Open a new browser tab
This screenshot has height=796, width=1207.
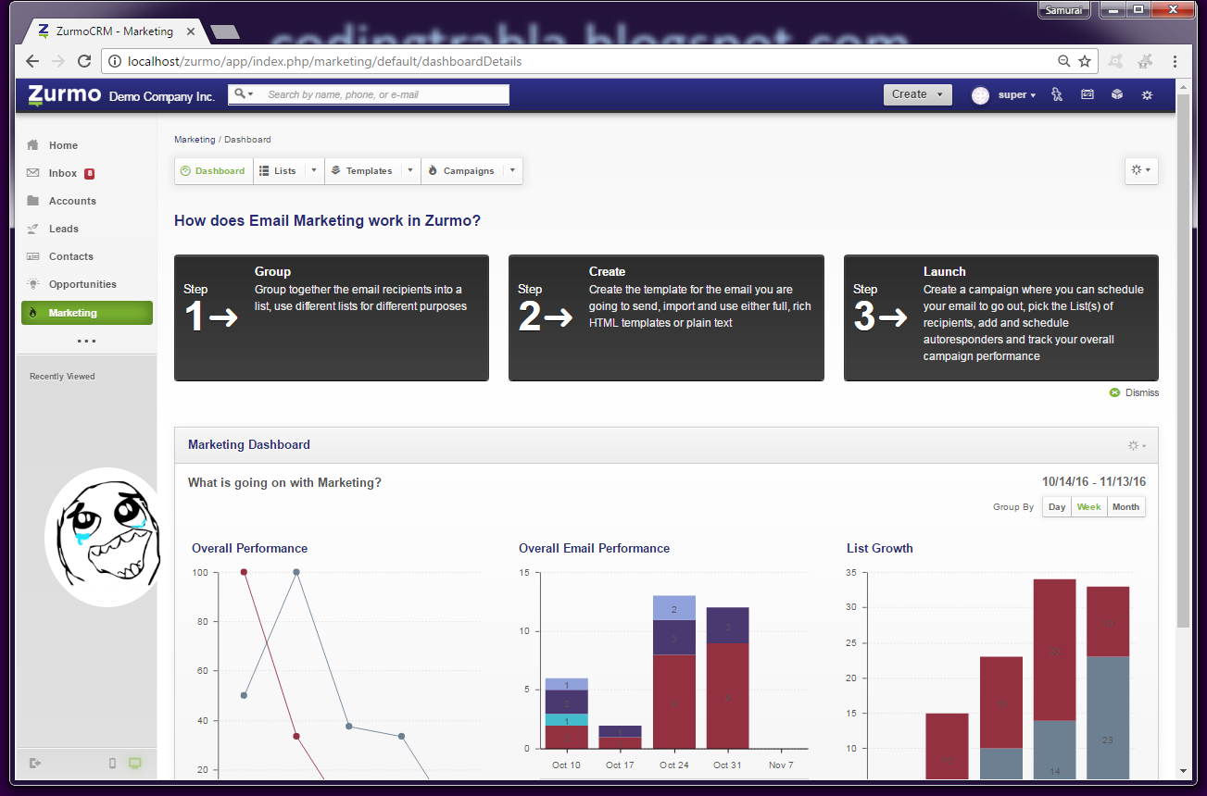tap(225, 31)
